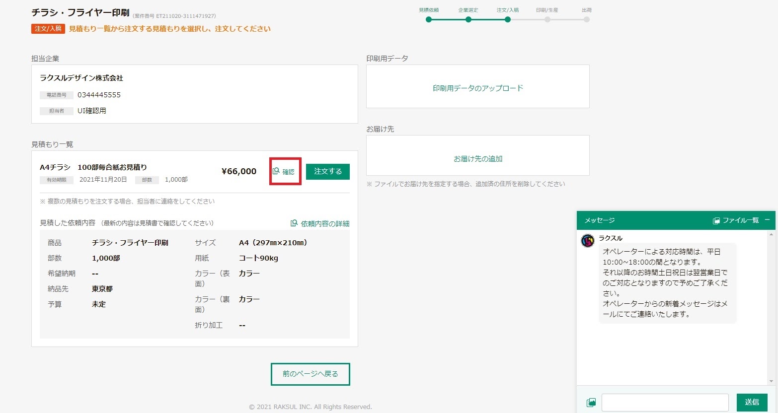
Task: Focus the chat message text field
Action: pyautogui.click(x=665, y=403)
